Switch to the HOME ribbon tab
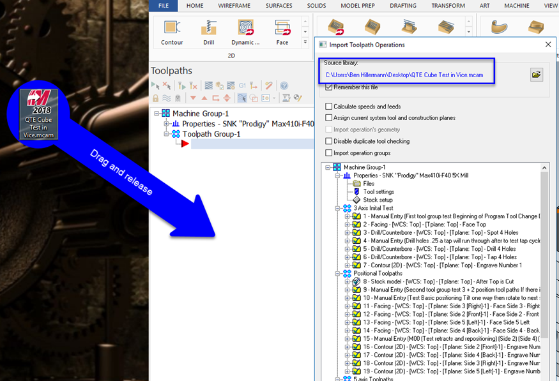 tap(195, 6)
